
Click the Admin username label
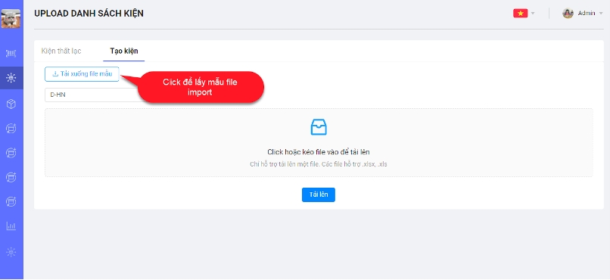coord(587,13)
